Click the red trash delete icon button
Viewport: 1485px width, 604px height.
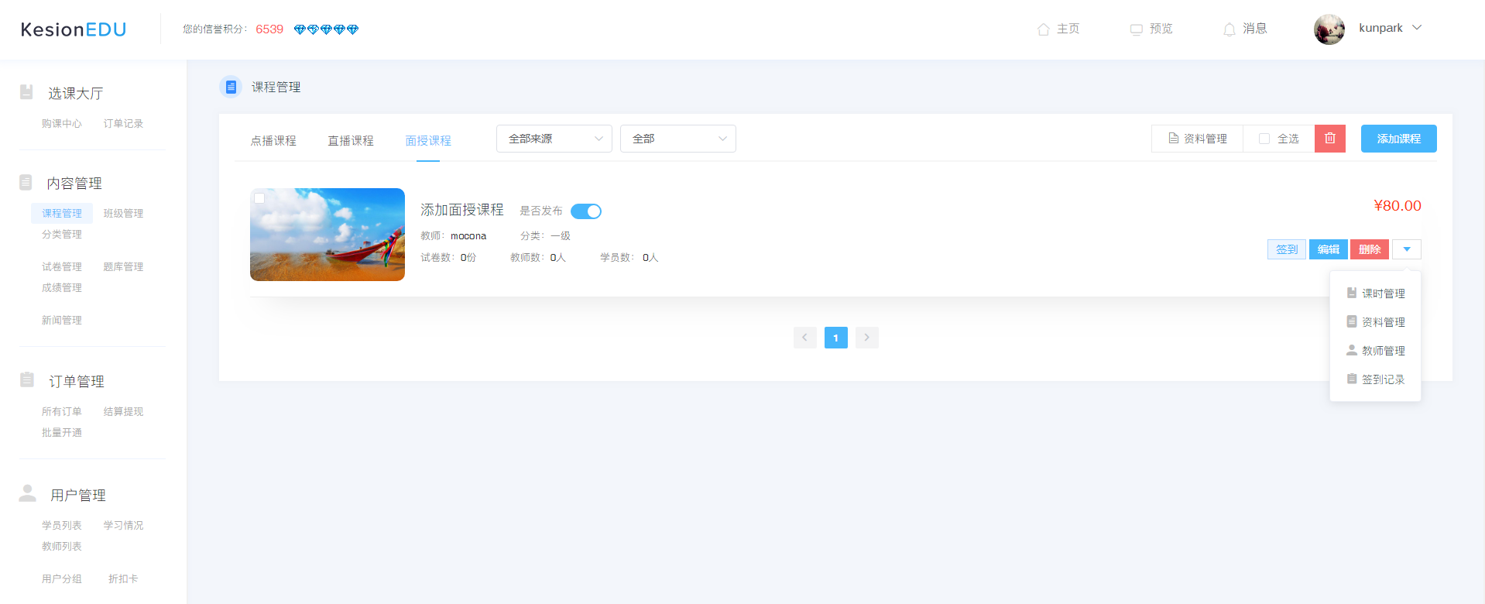click(1330, 139)
